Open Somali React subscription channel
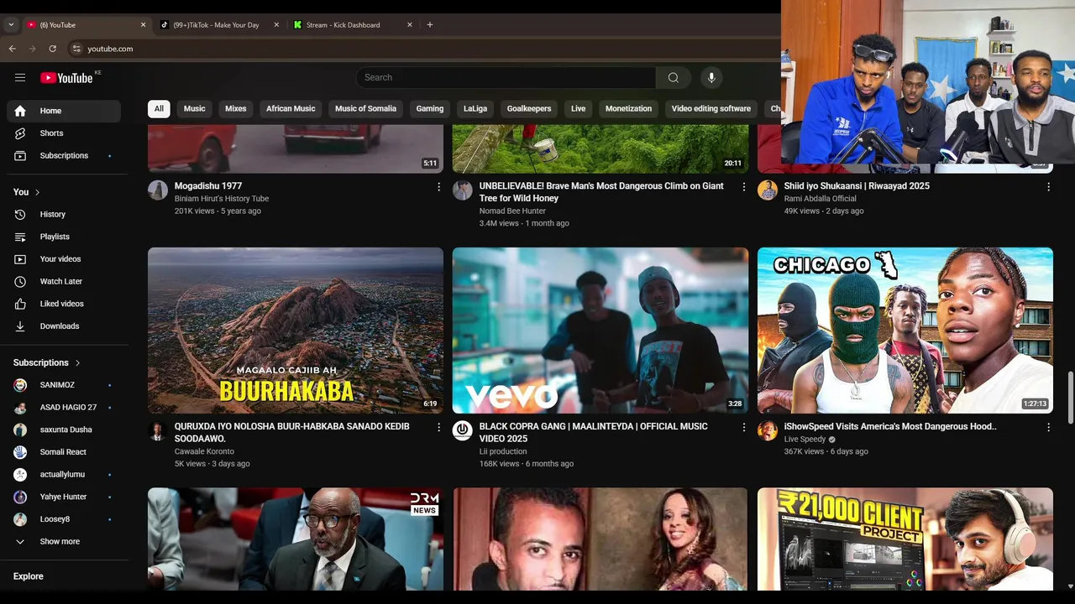The width and height of the screenshot is (1075, 604). (x=64, y=452)
